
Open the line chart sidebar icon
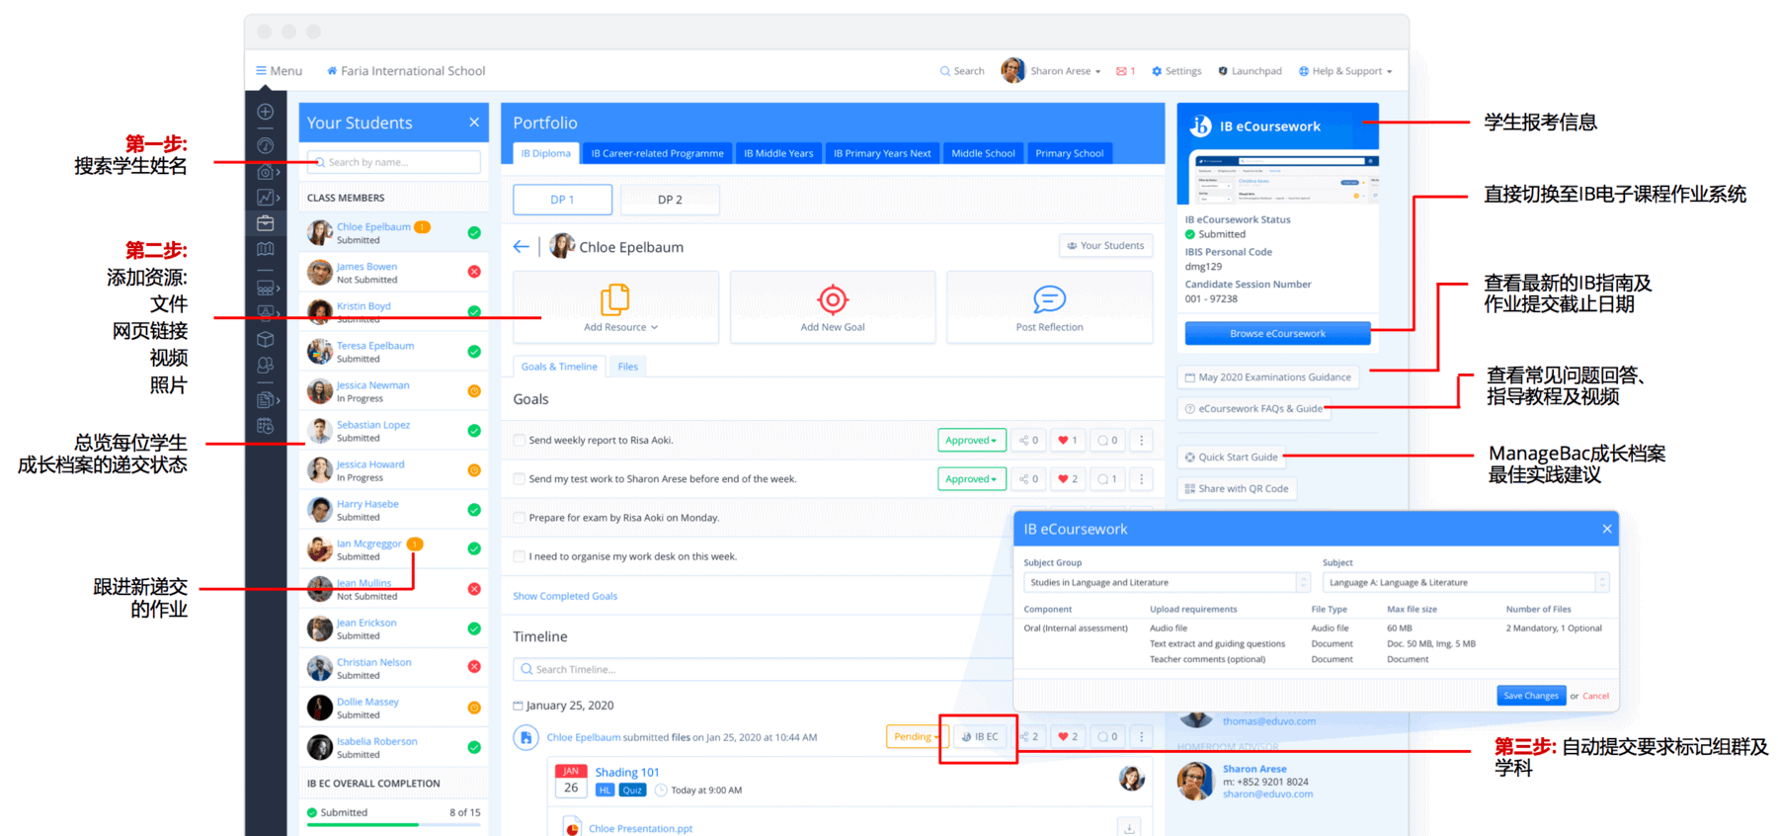tap(266, 198)
